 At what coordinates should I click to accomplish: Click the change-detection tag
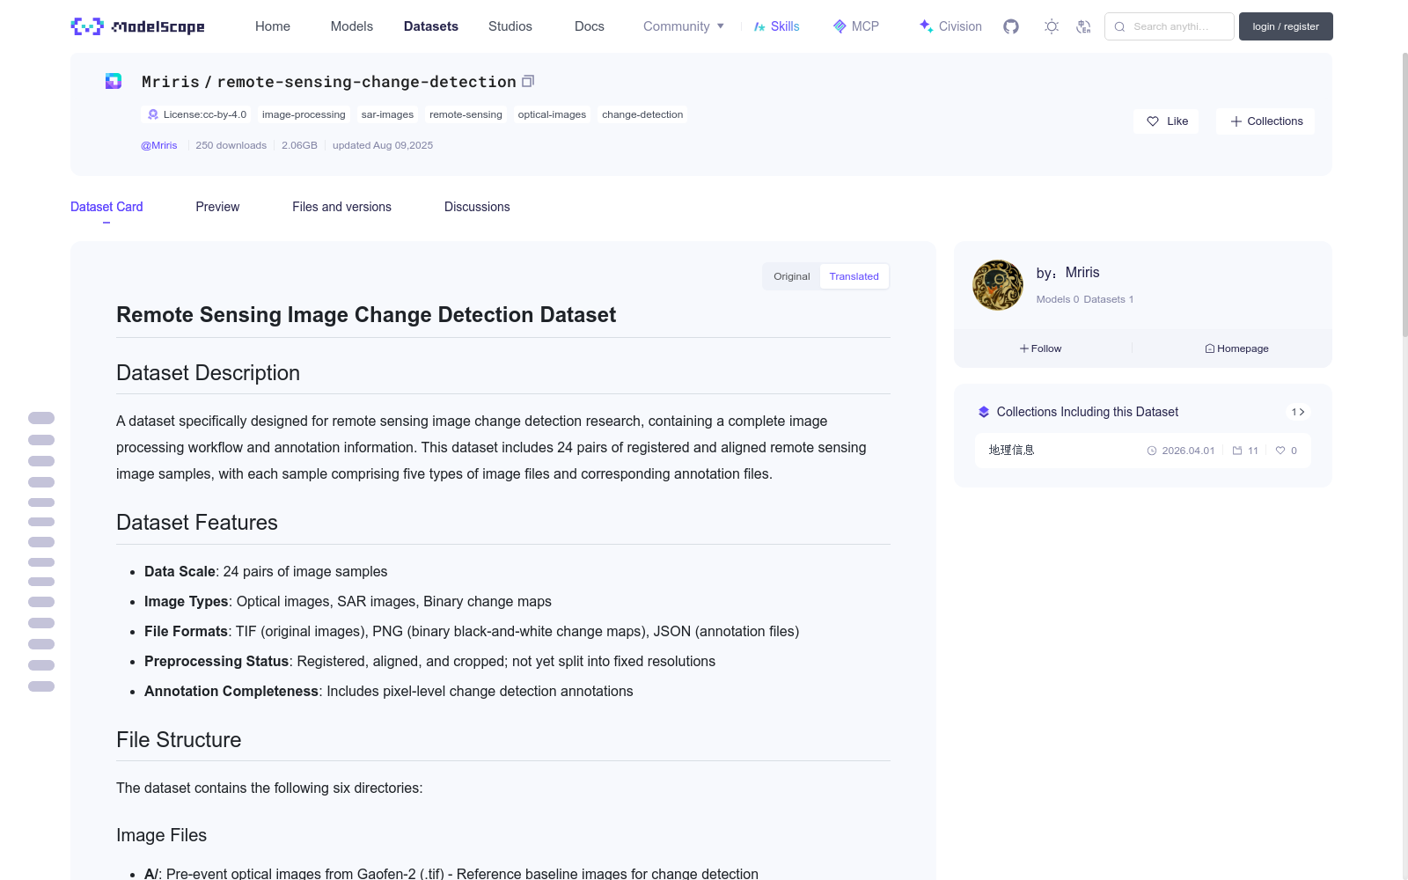click(x=642, y=114)
